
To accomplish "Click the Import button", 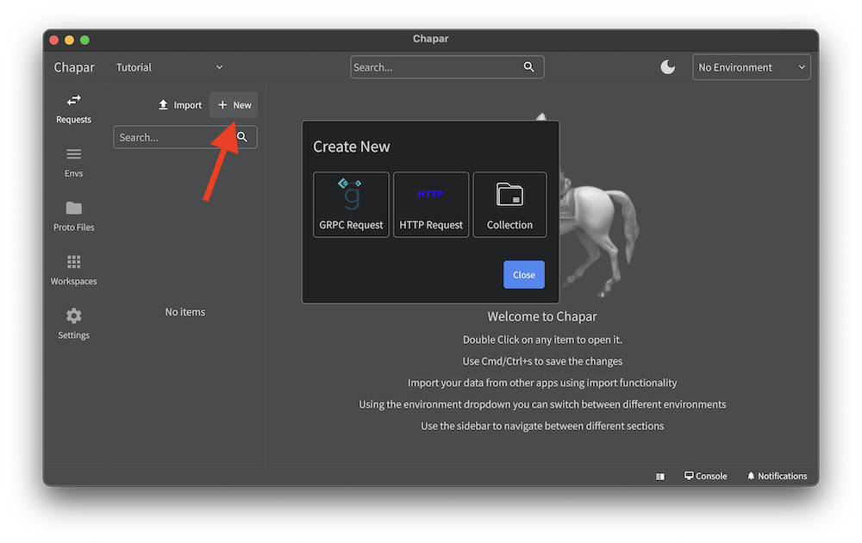I will pos(180,105).
